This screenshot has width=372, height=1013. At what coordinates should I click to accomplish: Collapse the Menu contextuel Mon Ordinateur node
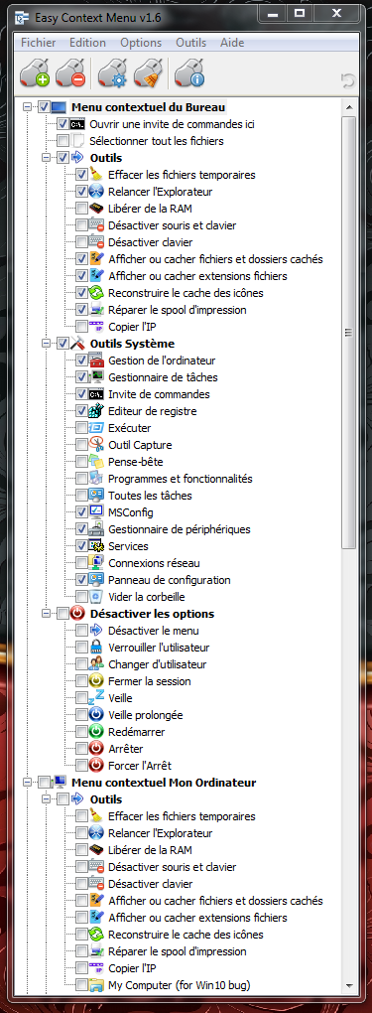(27, 783)
